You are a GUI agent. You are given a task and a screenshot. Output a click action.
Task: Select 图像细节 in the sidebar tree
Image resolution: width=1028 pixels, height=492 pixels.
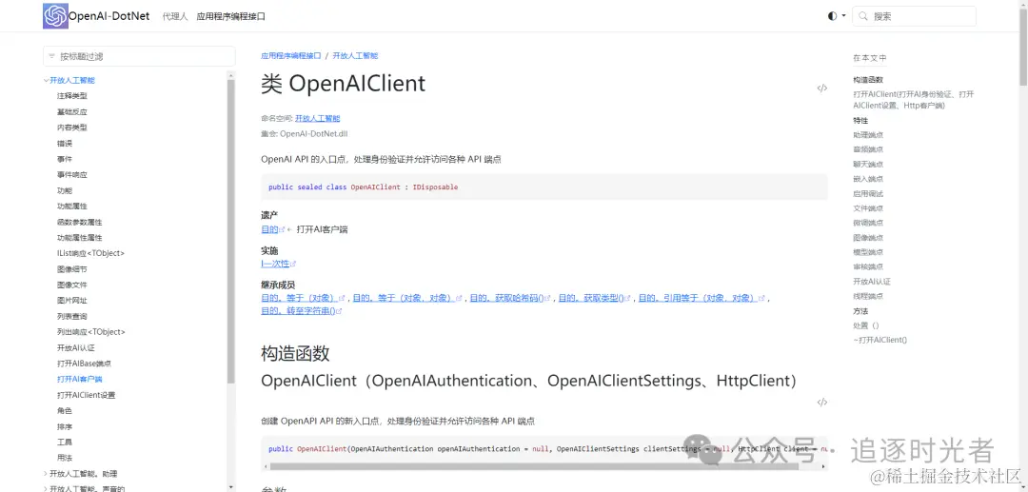72,268
